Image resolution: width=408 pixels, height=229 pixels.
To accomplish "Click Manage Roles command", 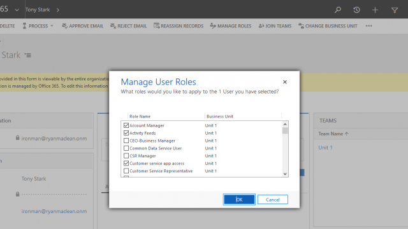I will point(231,26).
